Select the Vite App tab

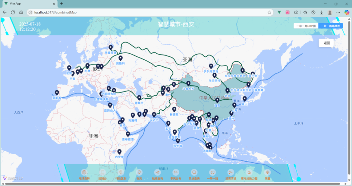coord(29,4)
